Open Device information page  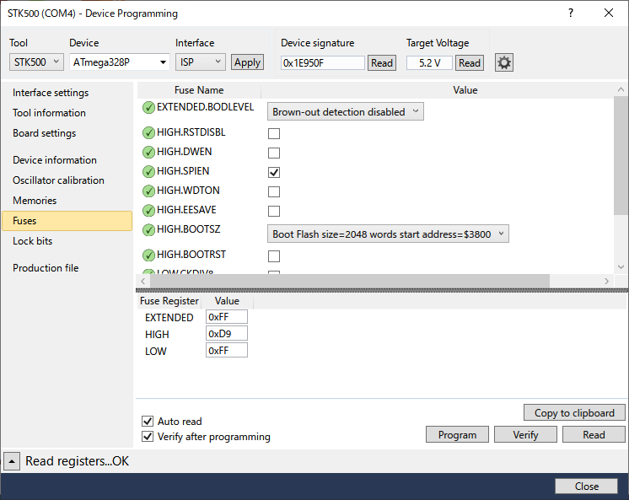tap(55, 160)
